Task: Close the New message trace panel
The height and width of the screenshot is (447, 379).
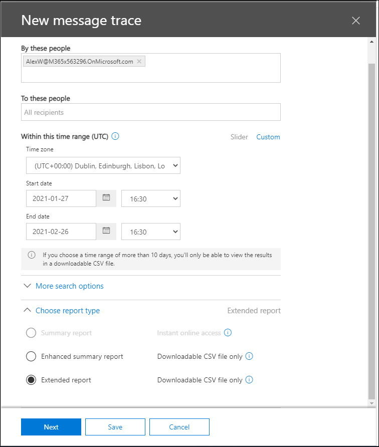Action: coord(356,21)
